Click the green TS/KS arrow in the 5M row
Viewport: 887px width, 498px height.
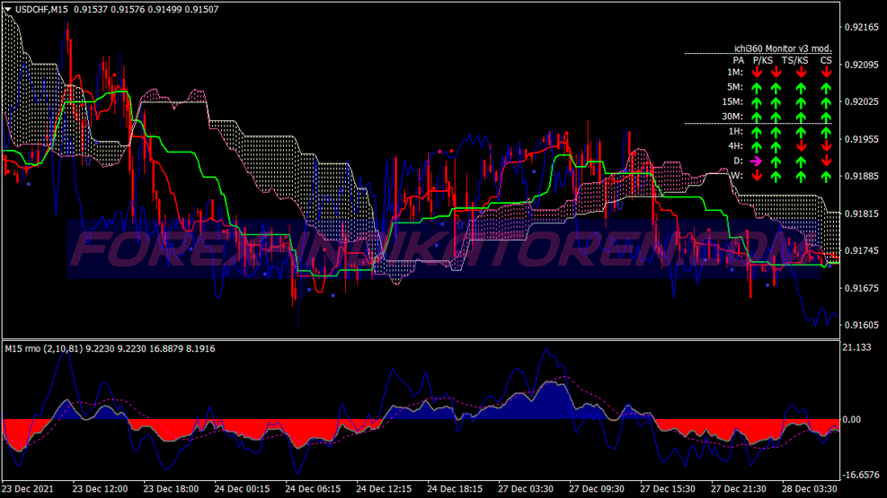(x=801, y=88)
